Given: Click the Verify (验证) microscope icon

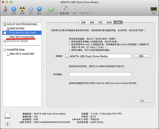Looking at the screenshot, I should 5,9.
